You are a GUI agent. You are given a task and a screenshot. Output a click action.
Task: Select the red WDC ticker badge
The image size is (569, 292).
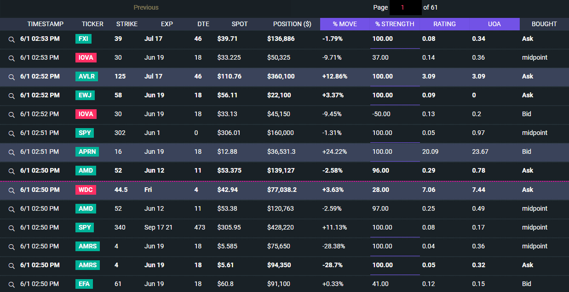click(86, 190)
